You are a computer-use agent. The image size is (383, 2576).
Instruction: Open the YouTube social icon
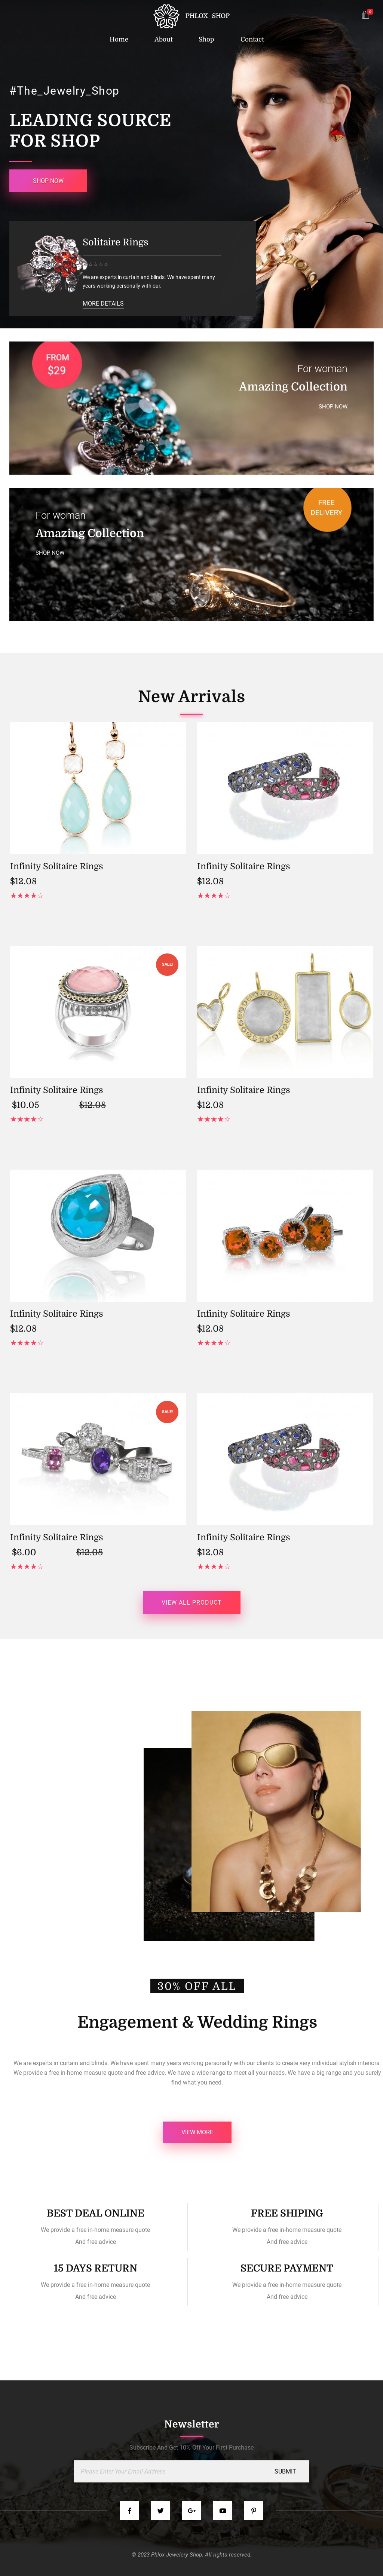click(223, 2510)
